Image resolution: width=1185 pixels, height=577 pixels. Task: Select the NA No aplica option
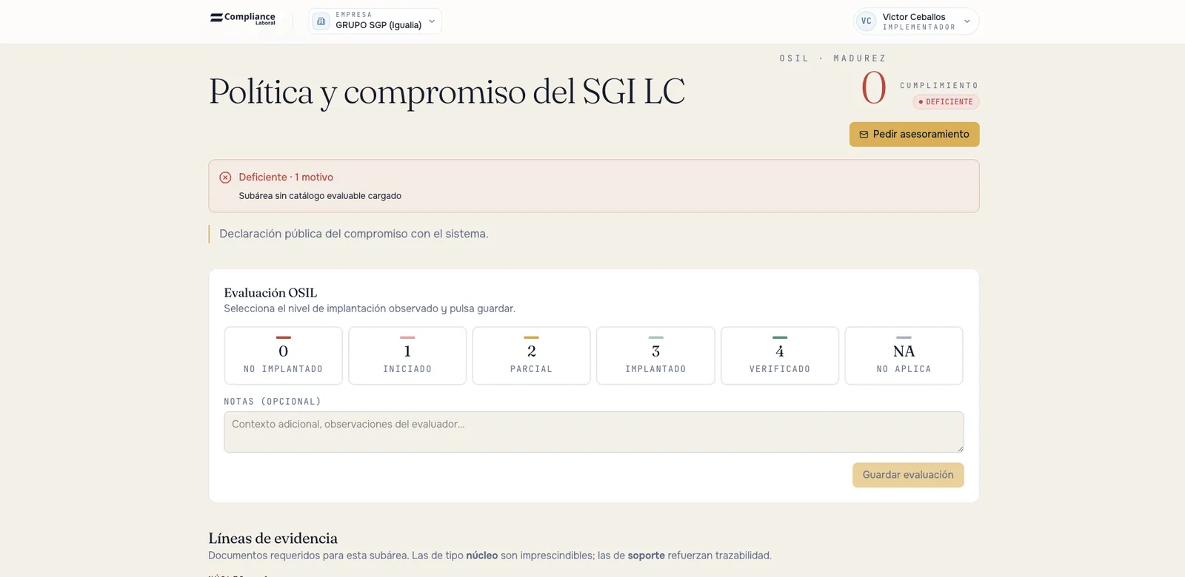point(904,356)
